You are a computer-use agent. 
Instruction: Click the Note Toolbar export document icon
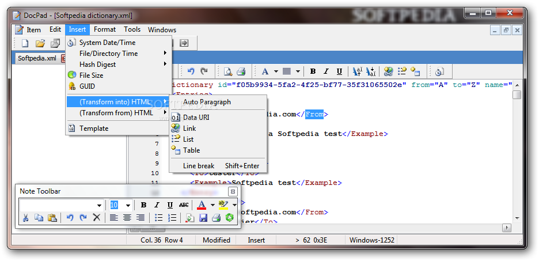tap(190, 218)
